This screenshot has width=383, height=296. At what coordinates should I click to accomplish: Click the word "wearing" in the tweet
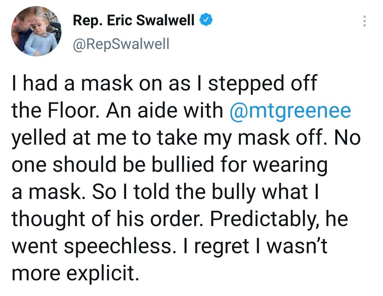pyautogui.click(x=290, y=166)
